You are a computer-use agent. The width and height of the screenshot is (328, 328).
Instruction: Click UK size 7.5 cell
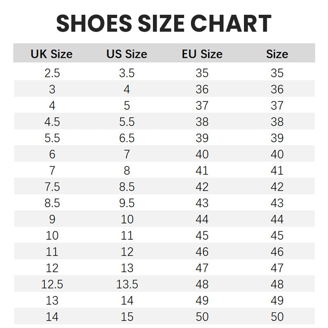[x=52, y=187]
